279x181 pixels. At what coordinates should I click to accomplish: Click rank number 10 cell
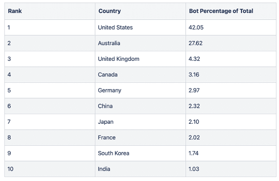[x=50, y=169]
